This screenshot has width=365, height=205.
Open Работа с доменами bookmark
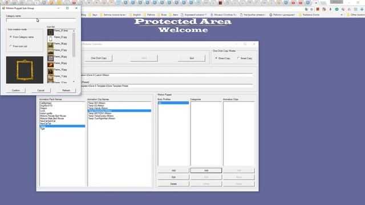point(282,15)
